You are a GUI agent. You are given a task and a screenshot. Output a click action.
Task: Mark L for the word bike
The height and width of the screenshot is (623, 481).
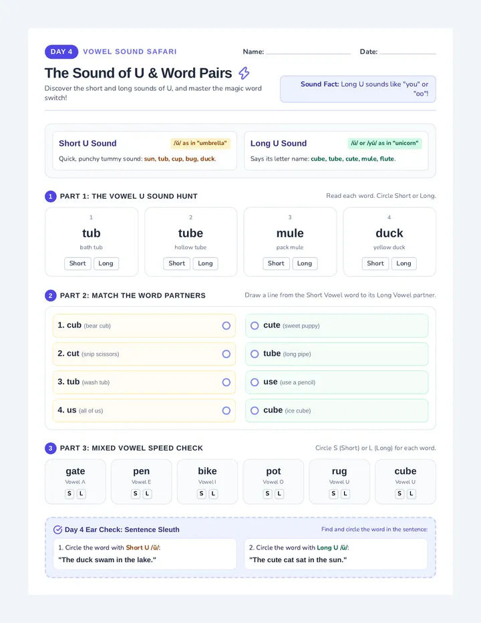[x=213, y=494]
